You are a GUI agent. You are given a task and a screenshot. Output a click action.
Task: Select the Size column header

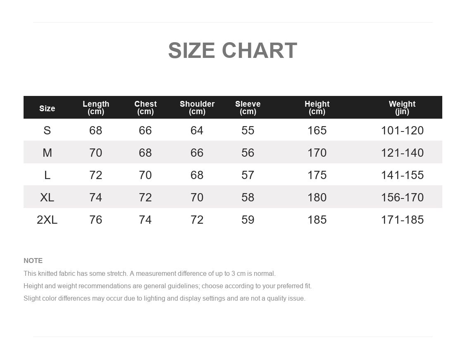click(x=47, y=108)
